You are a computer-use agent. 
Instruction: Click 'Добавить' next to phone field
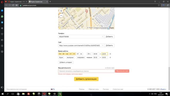click(109, 37)
